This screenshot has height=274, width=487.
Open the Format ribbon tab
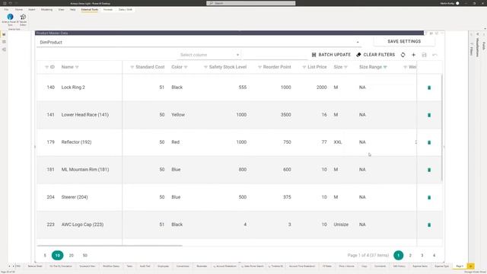(108, 10)
